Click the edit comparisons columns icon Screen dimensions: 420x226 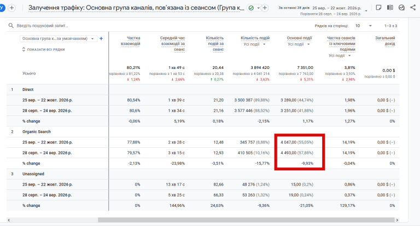point(390,8)
